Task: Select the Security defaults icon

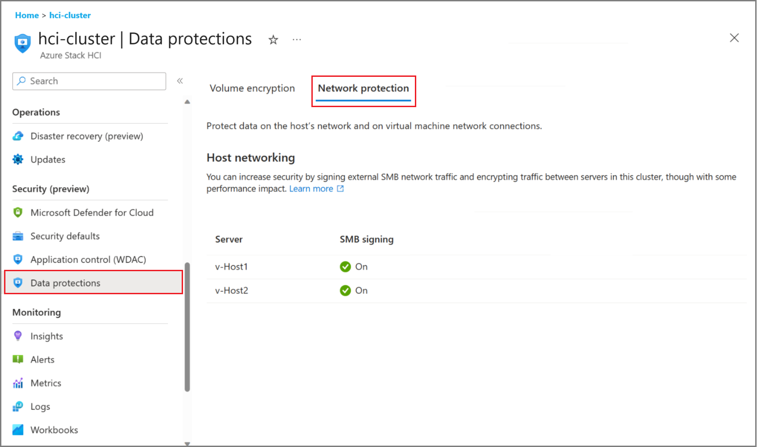Action: 18,236
